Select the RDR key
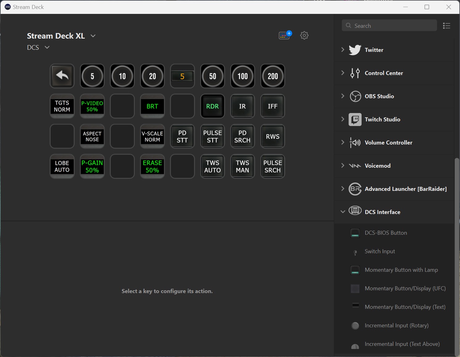The height and width of the screenshot is (357, 460). [213, 106]
